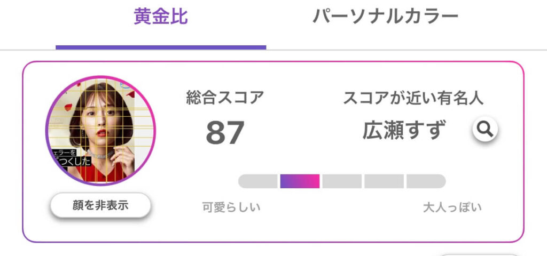Click the purple underline indicator below 黄金比

(161, 47)
